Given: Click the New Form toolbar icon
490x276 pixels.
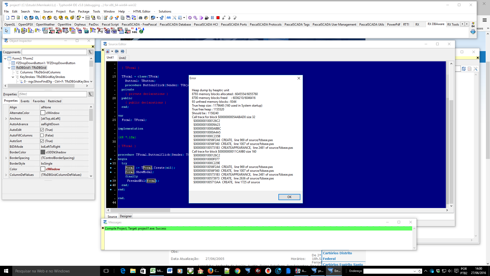Looking at the screenshot, I should tap(13, 18).
